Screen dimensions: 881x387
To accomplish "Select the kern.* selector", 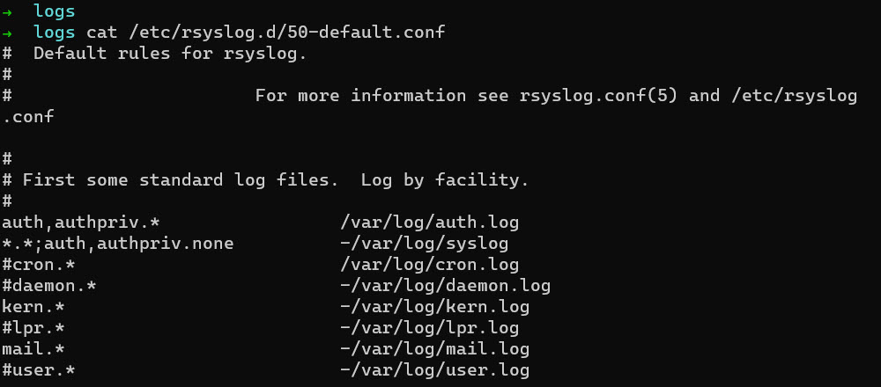I will [33, 307].
